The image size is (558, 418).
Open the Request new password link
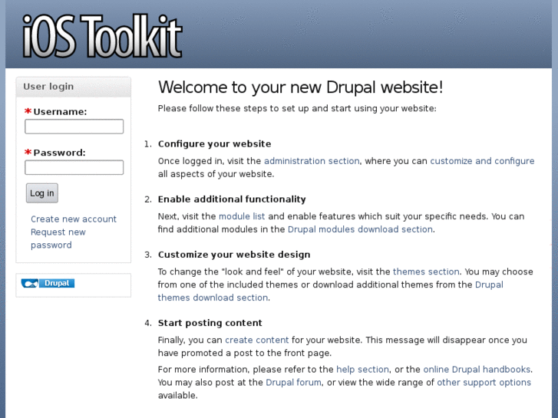58,239
